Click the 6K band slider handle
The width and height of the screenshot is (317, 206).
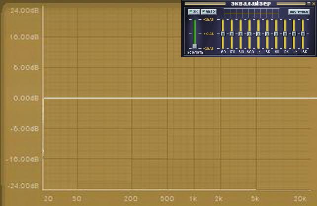tap(276, 34)
